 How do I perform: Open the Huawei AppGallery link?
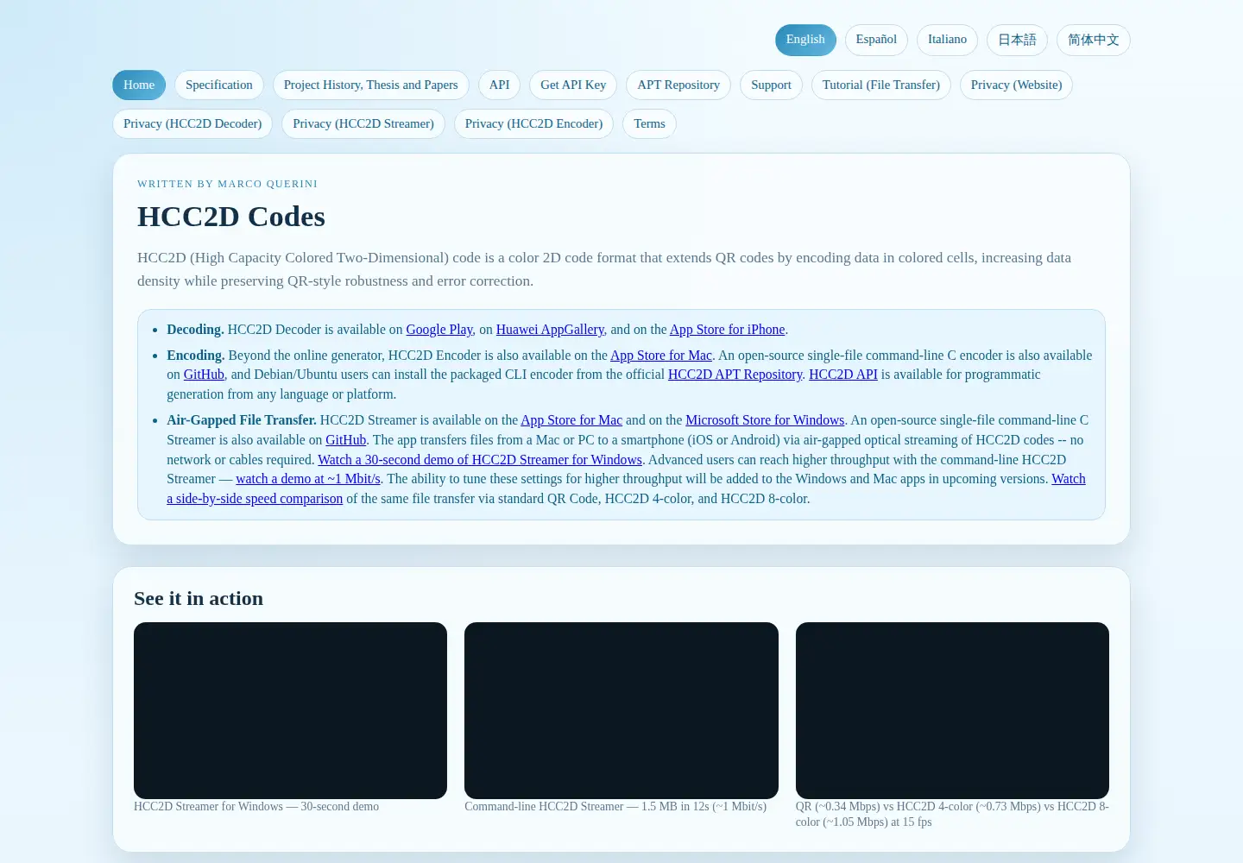tap(550, 330)
